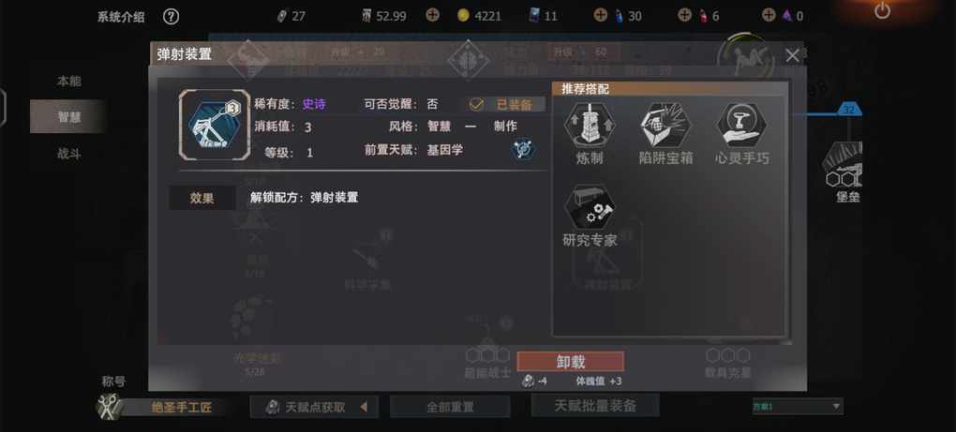Expand 天赋点获取 arrow button
Image resolution: width=956 pixels, height=432 pixels.
tap(364, 407)
